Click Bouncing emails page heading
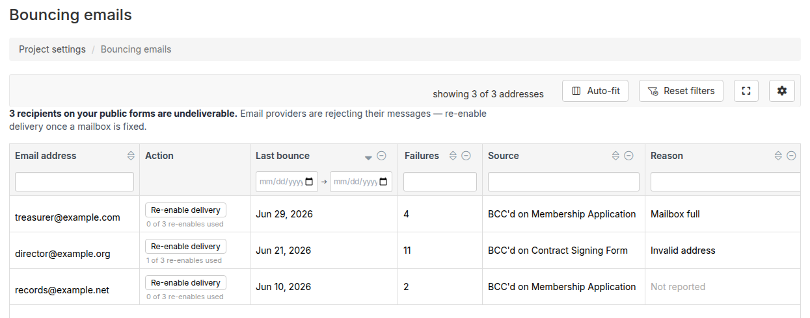Viewport: 810px width, 318px height. [x=70, y=15]
